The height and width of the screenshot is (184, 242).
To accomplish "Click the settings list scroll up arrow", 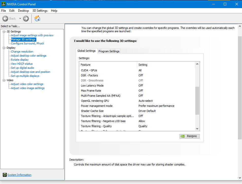I will click(197, 64).
